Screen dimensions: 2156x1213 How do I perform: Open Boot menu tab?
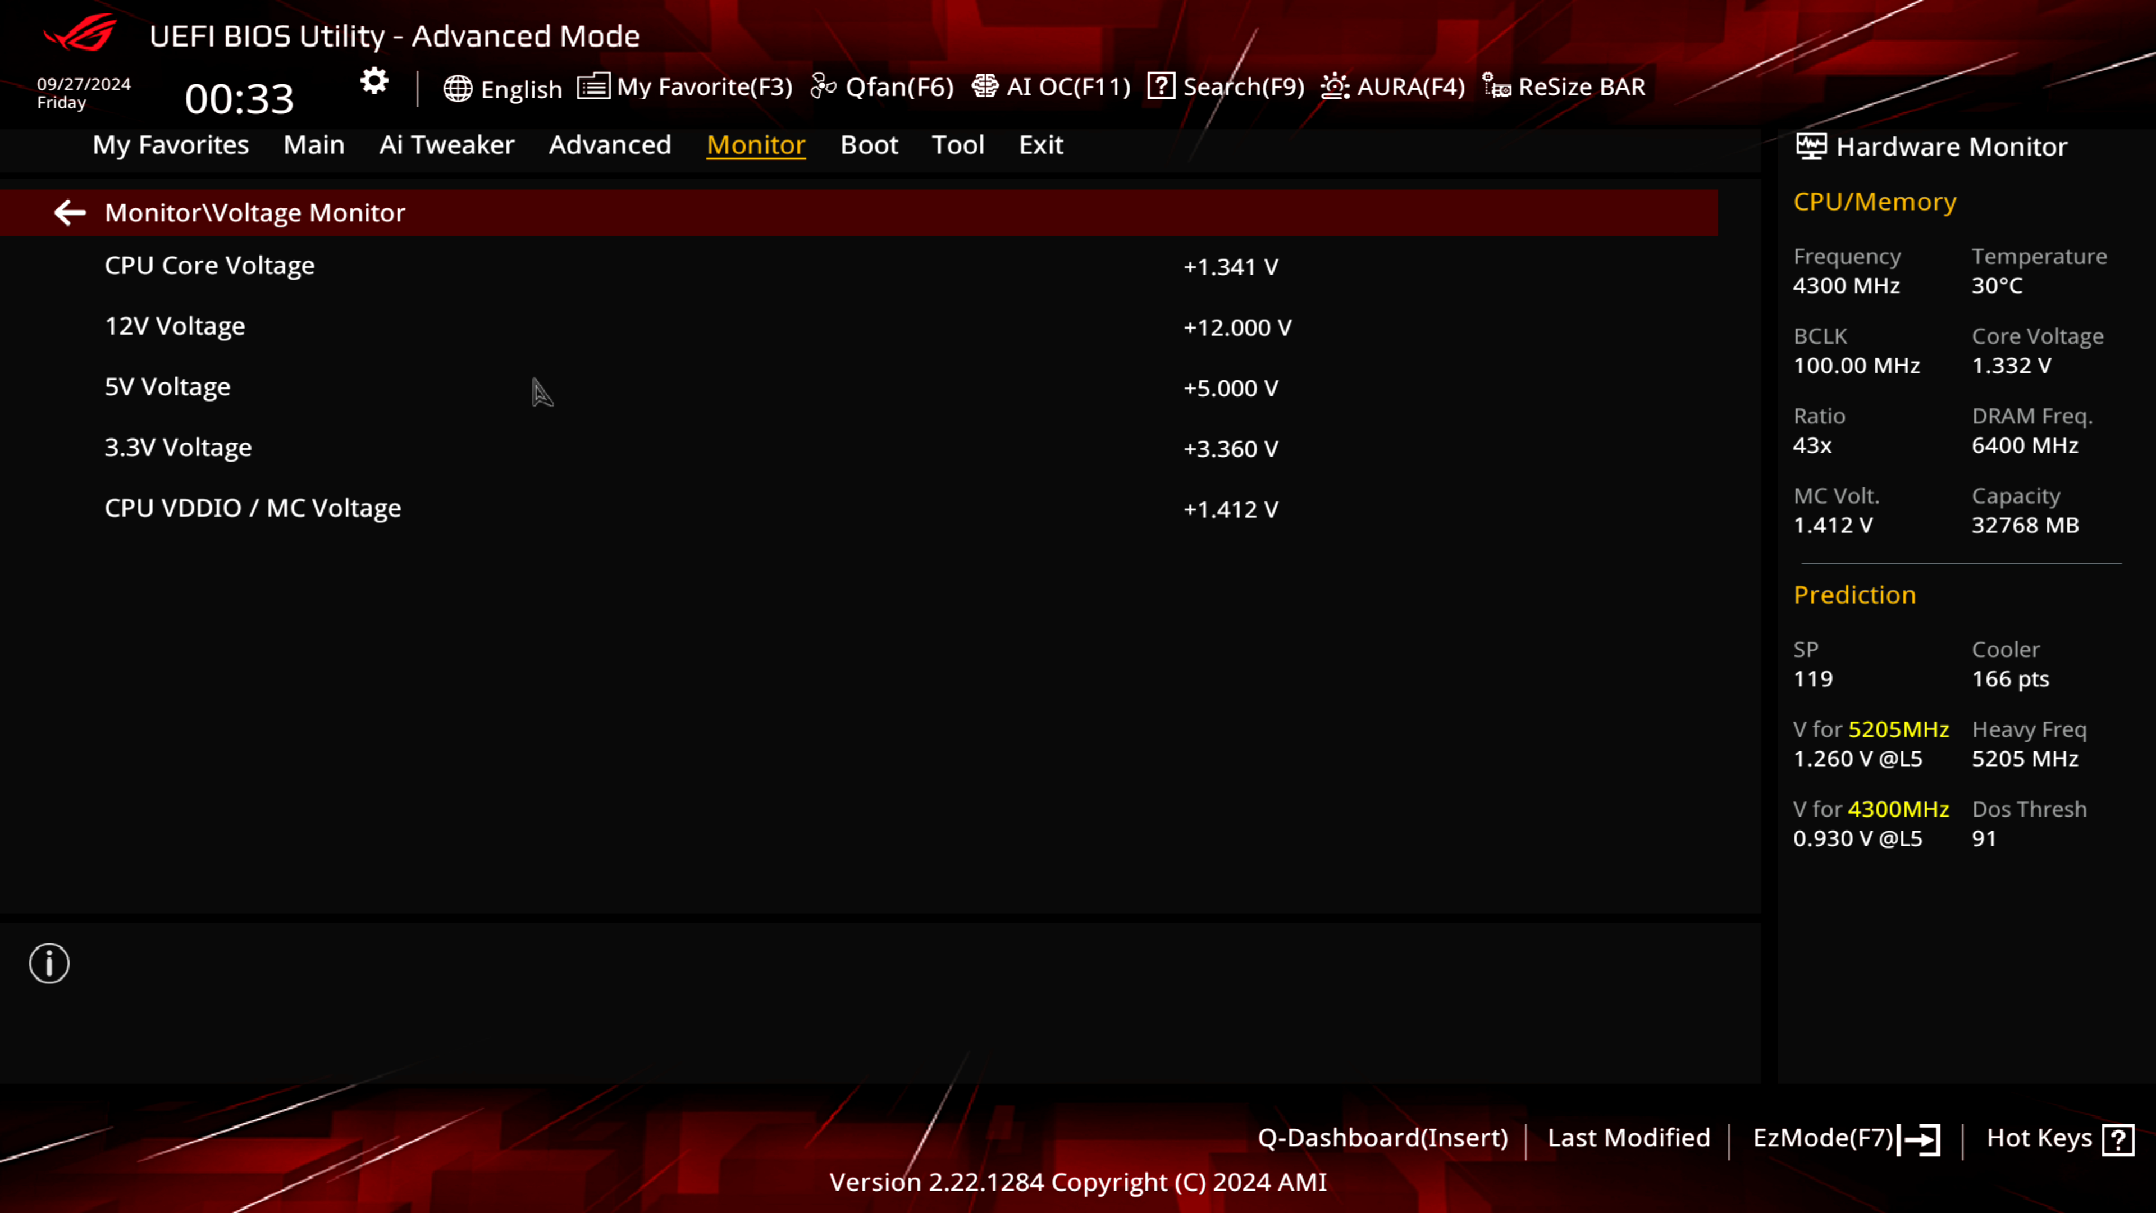(x=869, y=144)
